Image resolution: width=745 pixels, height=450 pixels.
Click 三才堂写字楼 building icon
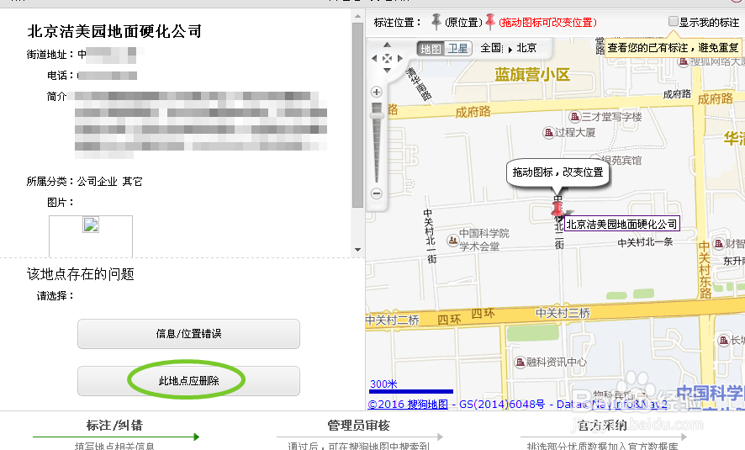[x=574, y=116]
